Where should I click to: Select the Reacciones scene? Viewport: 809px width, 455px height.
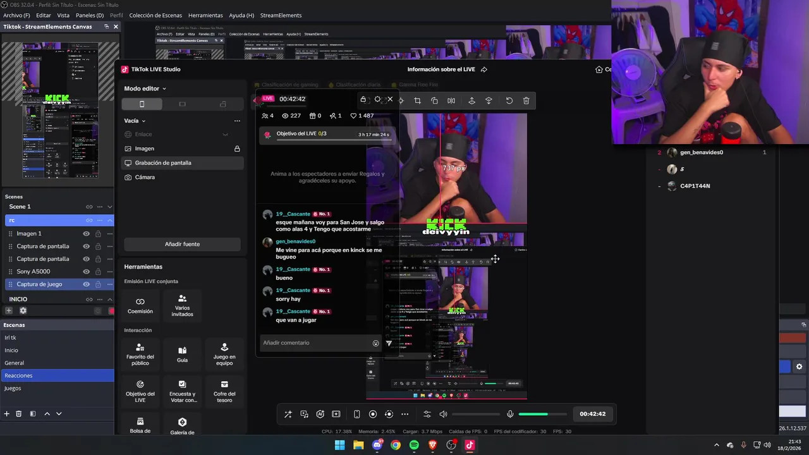coord(57,375)
